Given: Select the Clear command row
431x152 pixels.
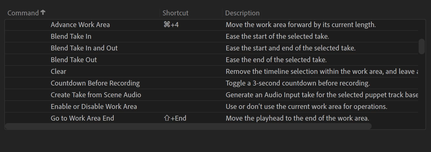Looking at the screenshot, I should pos(211,71).
